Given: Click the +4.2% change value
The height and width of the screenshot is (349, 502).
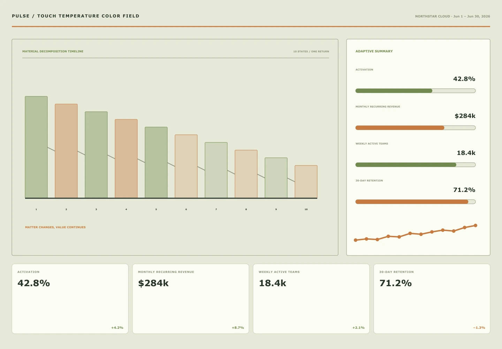Looking at the screenshot, I should 117,328.
